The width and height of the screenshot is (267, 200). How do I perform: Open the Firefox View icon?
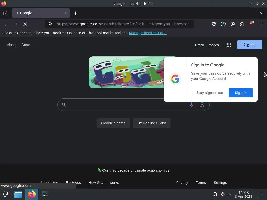pyautogui.click(x=5, y=13)
